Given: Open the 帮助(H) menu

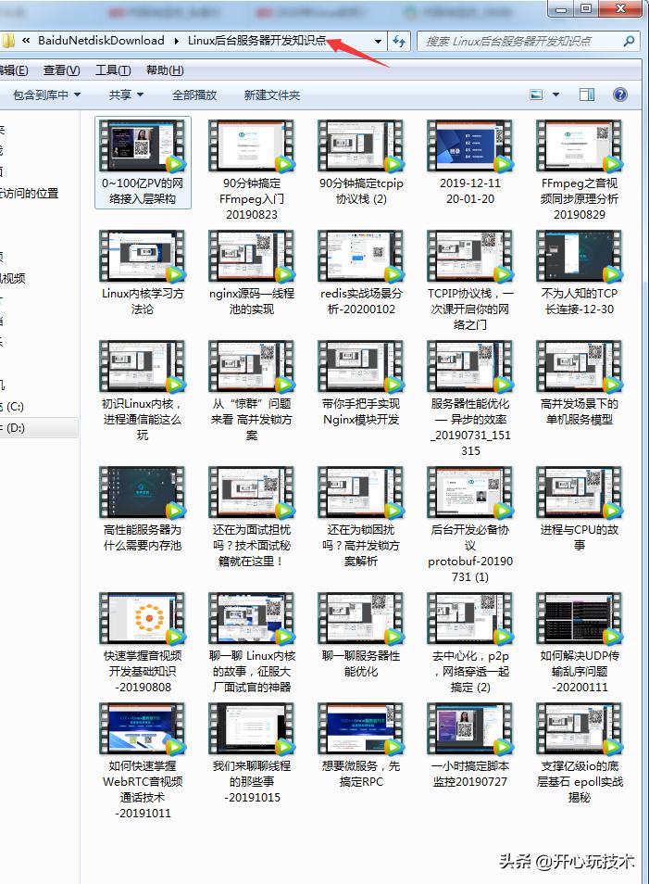Looking at the screenshot, I should tap(165, 70).
